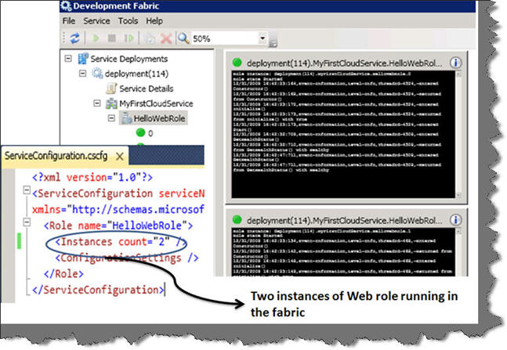The height and width of the screenshot is (350, 507).
Task: Click green status light on first instance panel
Action: tap(237, 63)
